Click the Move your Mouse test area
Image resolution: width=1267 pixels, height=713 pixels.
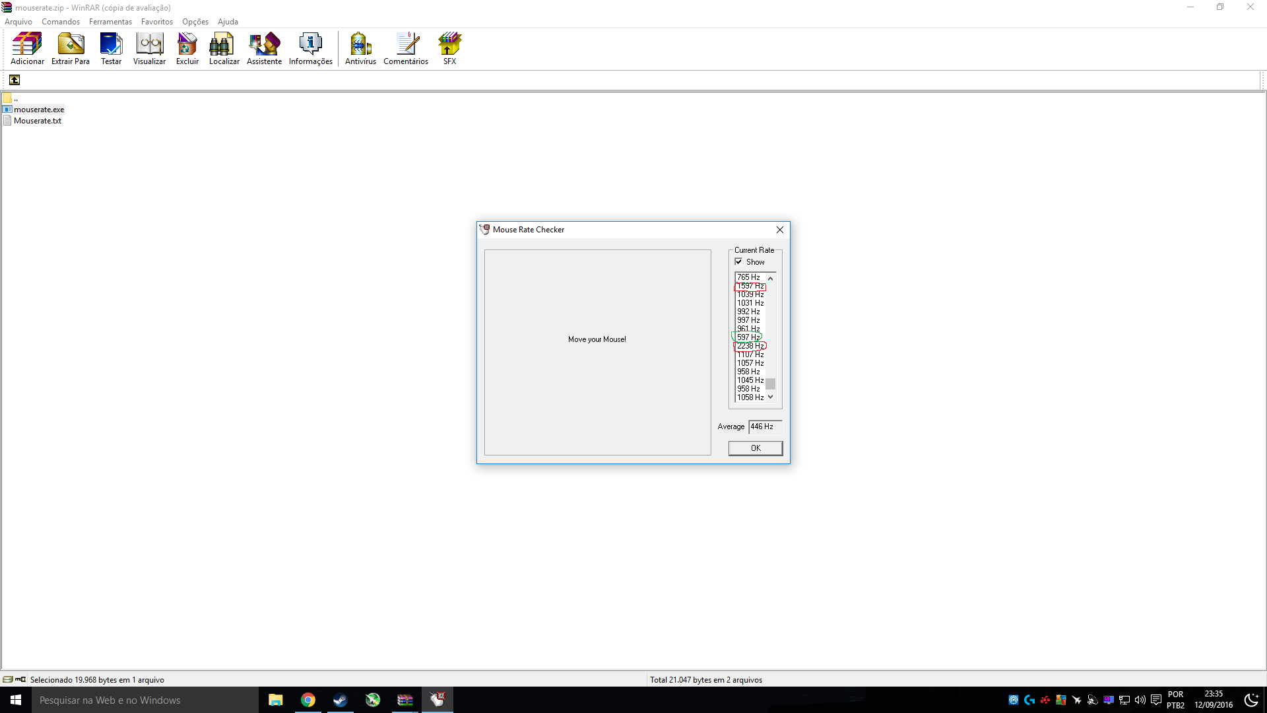tap(597, 353)
